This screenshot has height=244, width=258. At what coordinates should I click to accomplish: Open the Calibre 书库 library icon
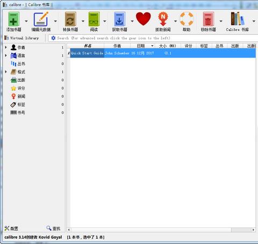(238, 19)
